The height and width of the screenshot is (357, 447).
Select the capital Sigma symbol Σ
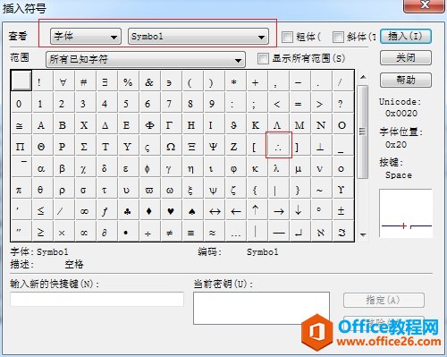tap(84, 146)
